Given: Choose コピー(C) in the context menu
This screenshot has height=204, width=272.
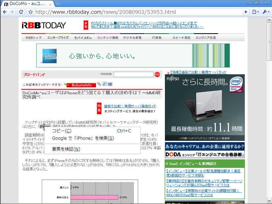Looking at the screenshot, I should tap(92, 131).
